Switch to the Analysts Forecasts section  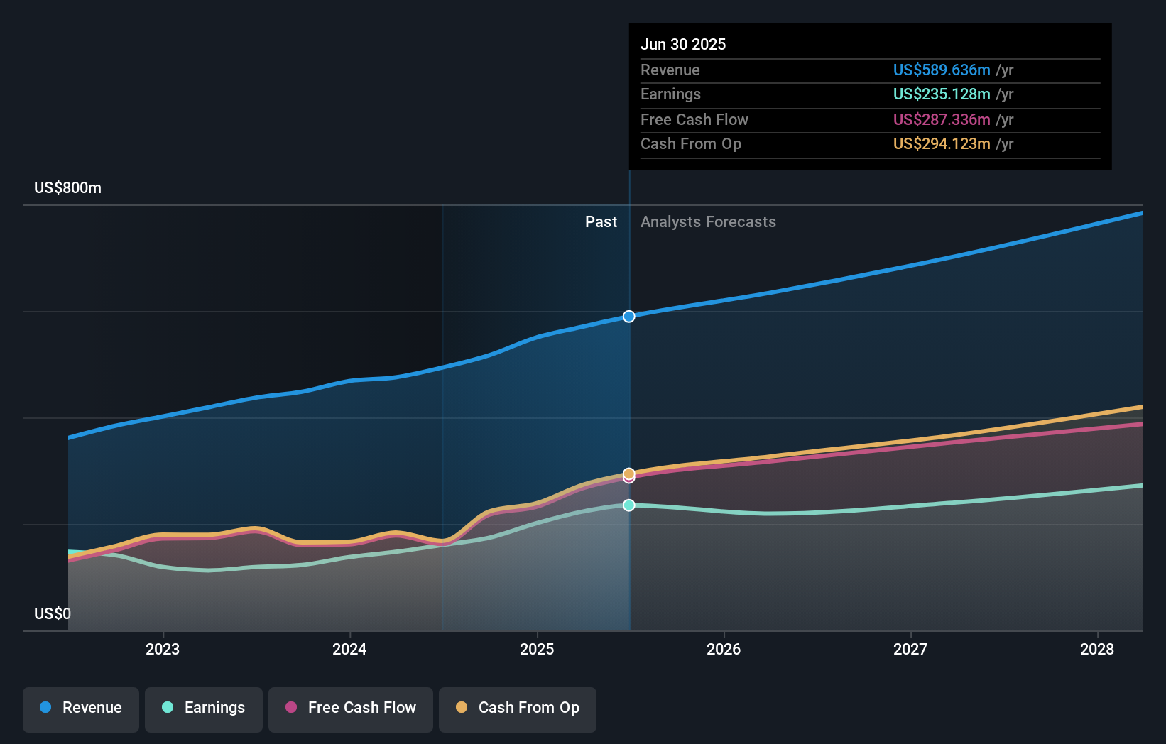coord(707,221)
